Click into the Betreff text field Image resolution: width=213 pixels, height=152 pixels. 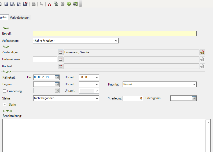pyautogui.click(x=115, y=34)
